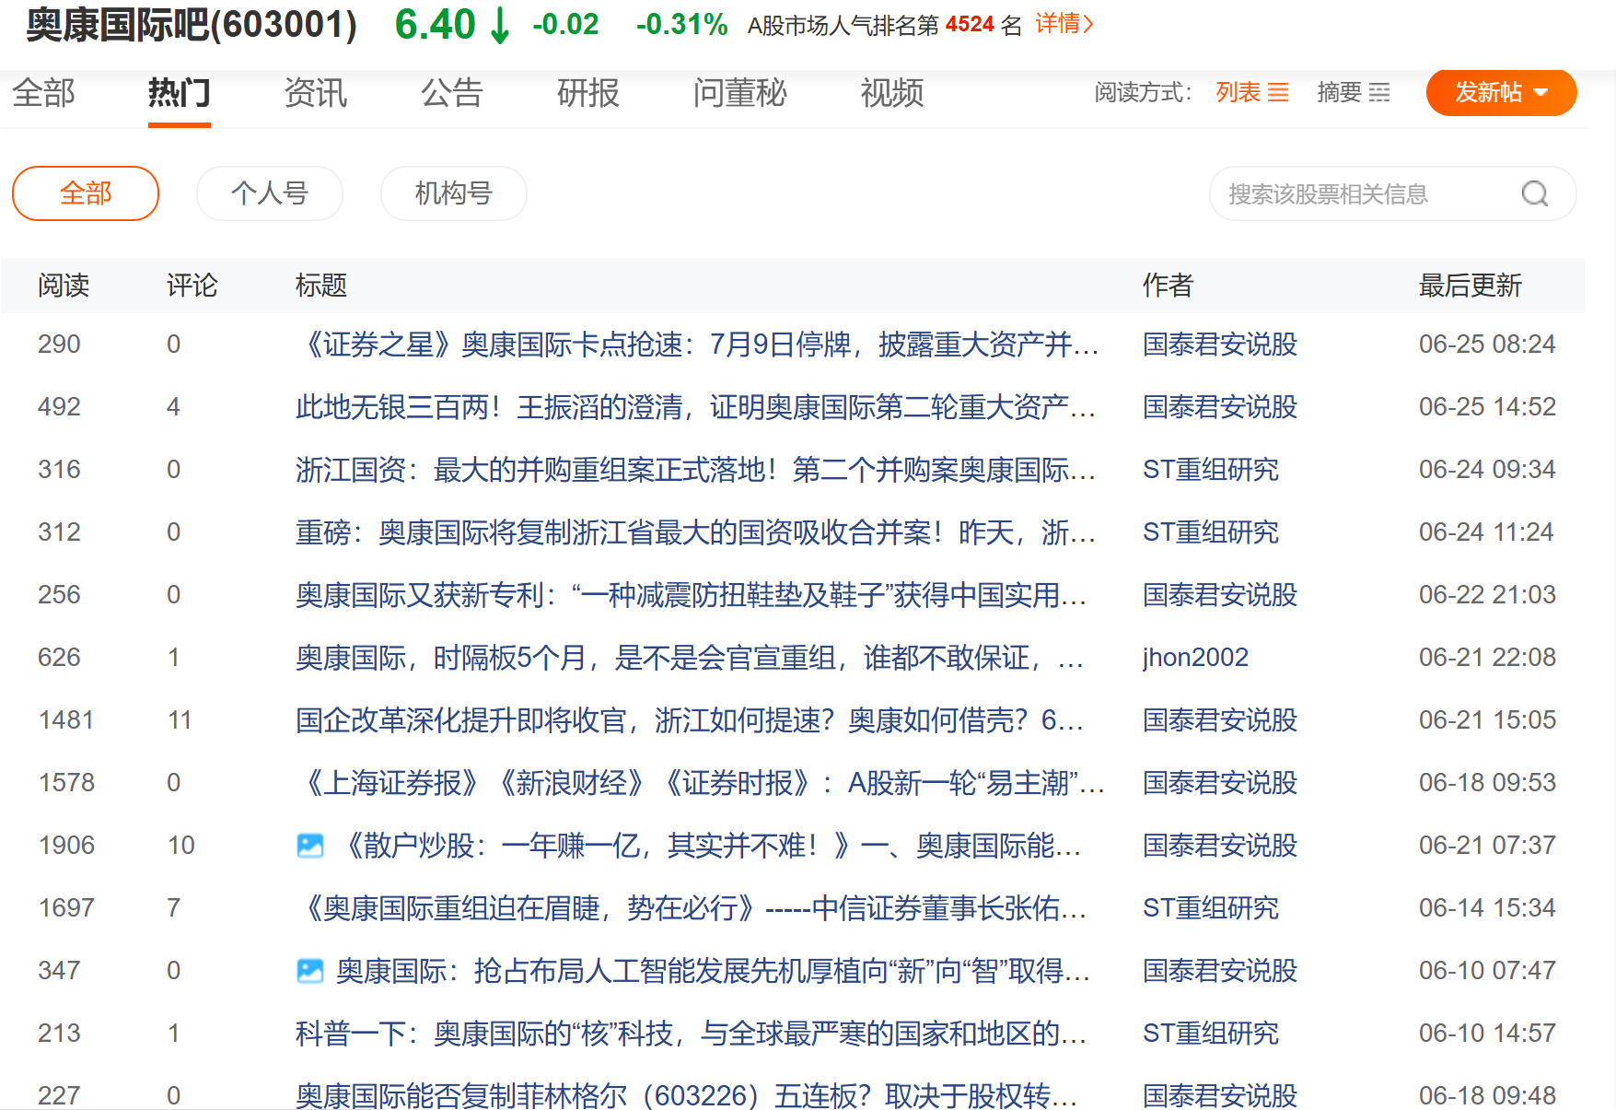Click the search magnifier icon

point(1534,193)
